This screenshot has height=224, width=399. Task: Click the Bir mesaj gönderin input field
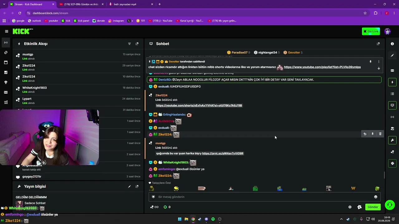[264, 197]
